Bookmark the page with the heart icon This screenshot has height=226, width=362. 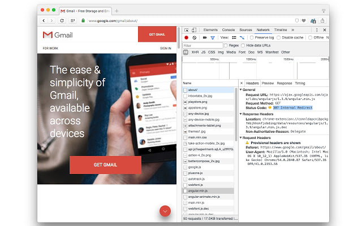(304, 20)
